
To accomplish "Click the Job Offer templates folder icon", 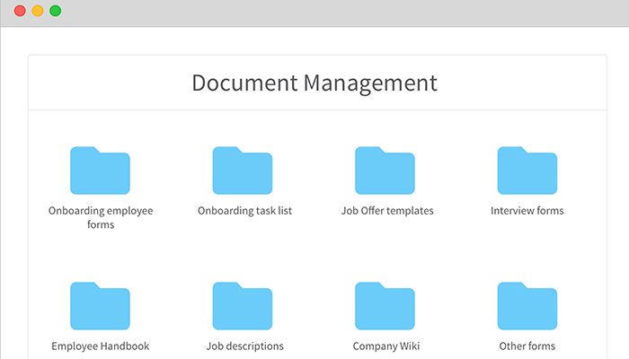I will tap(385, 171).
